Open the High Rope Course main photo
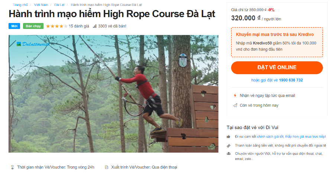336x173 pixels. coord(113,94)
